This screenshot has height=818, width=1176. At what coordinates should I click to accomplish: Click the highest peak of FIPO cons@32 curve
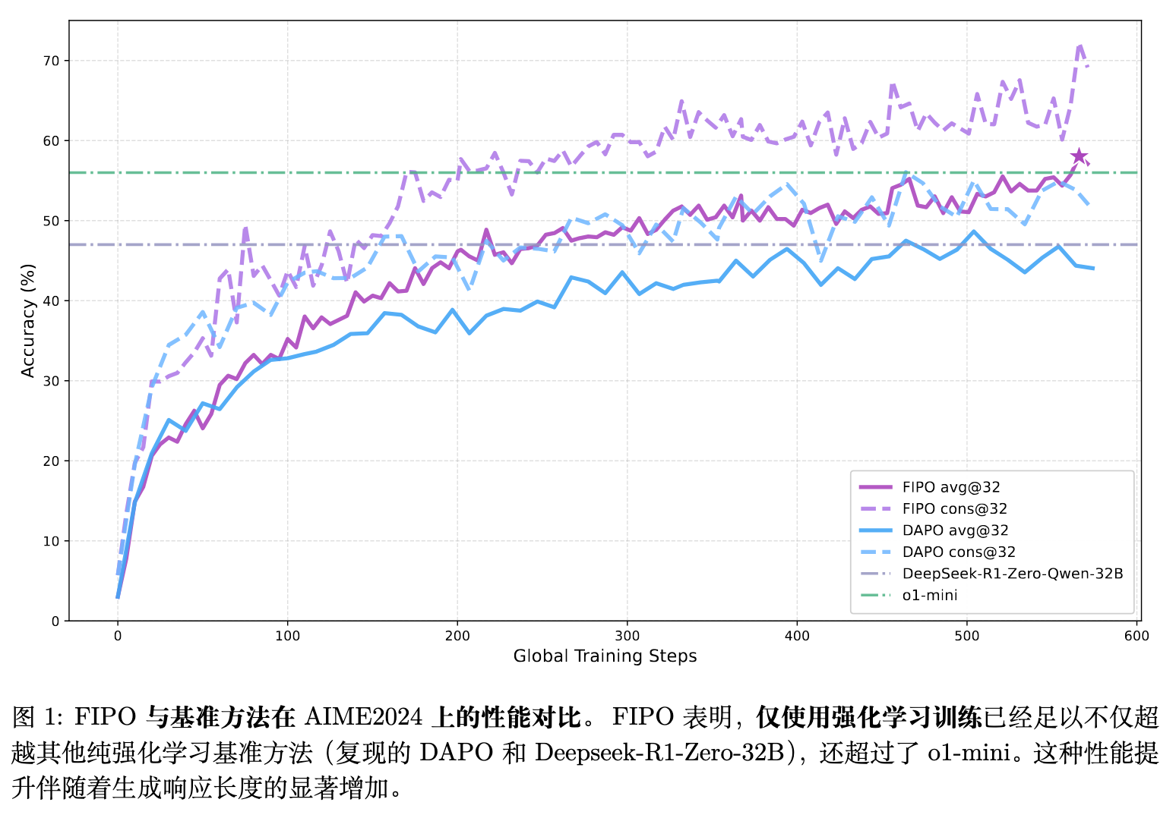(x=1080, y=45)
